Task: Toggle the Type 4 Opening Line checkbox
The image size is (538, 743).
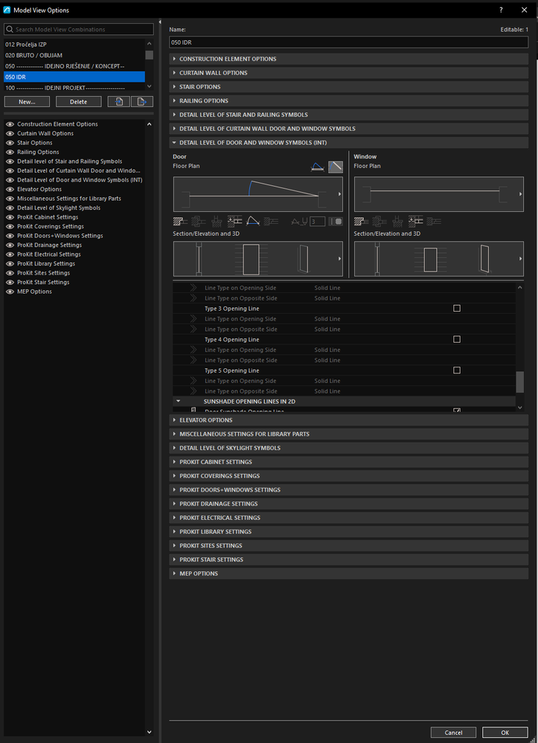Action: [457, 339]
